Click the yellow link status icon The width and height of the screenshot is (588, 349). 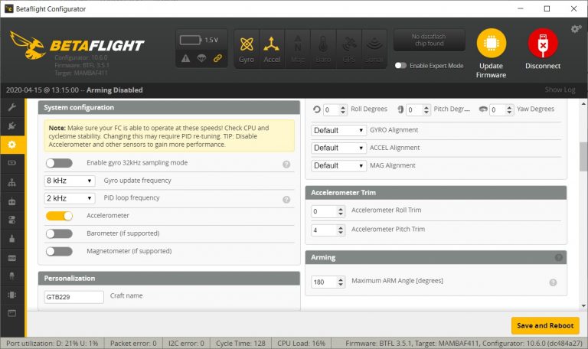217,58
